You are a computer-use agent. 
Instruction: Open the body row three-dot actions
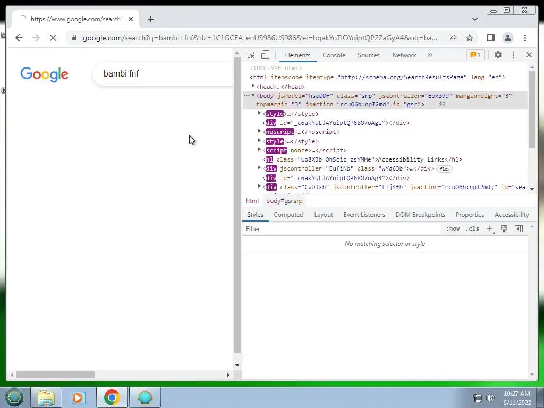(246, 96)
